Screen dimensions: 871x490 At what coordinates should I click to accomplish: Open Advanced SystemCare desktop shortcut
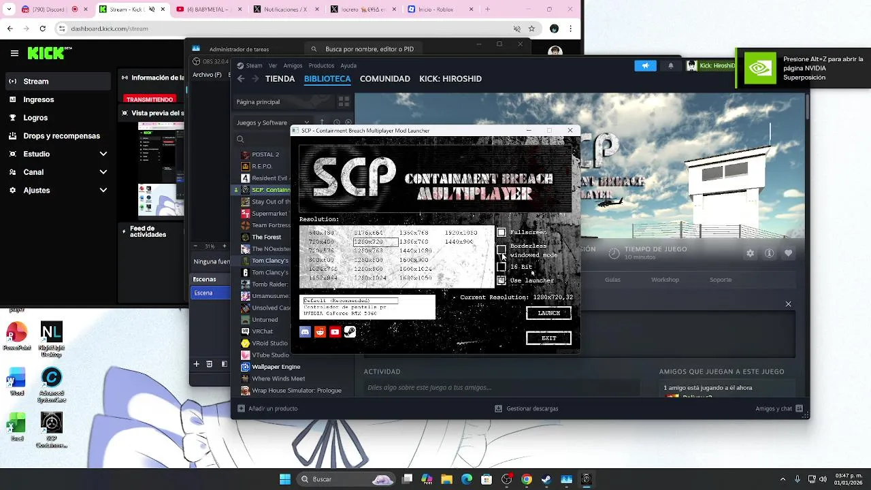coord(52,385)
